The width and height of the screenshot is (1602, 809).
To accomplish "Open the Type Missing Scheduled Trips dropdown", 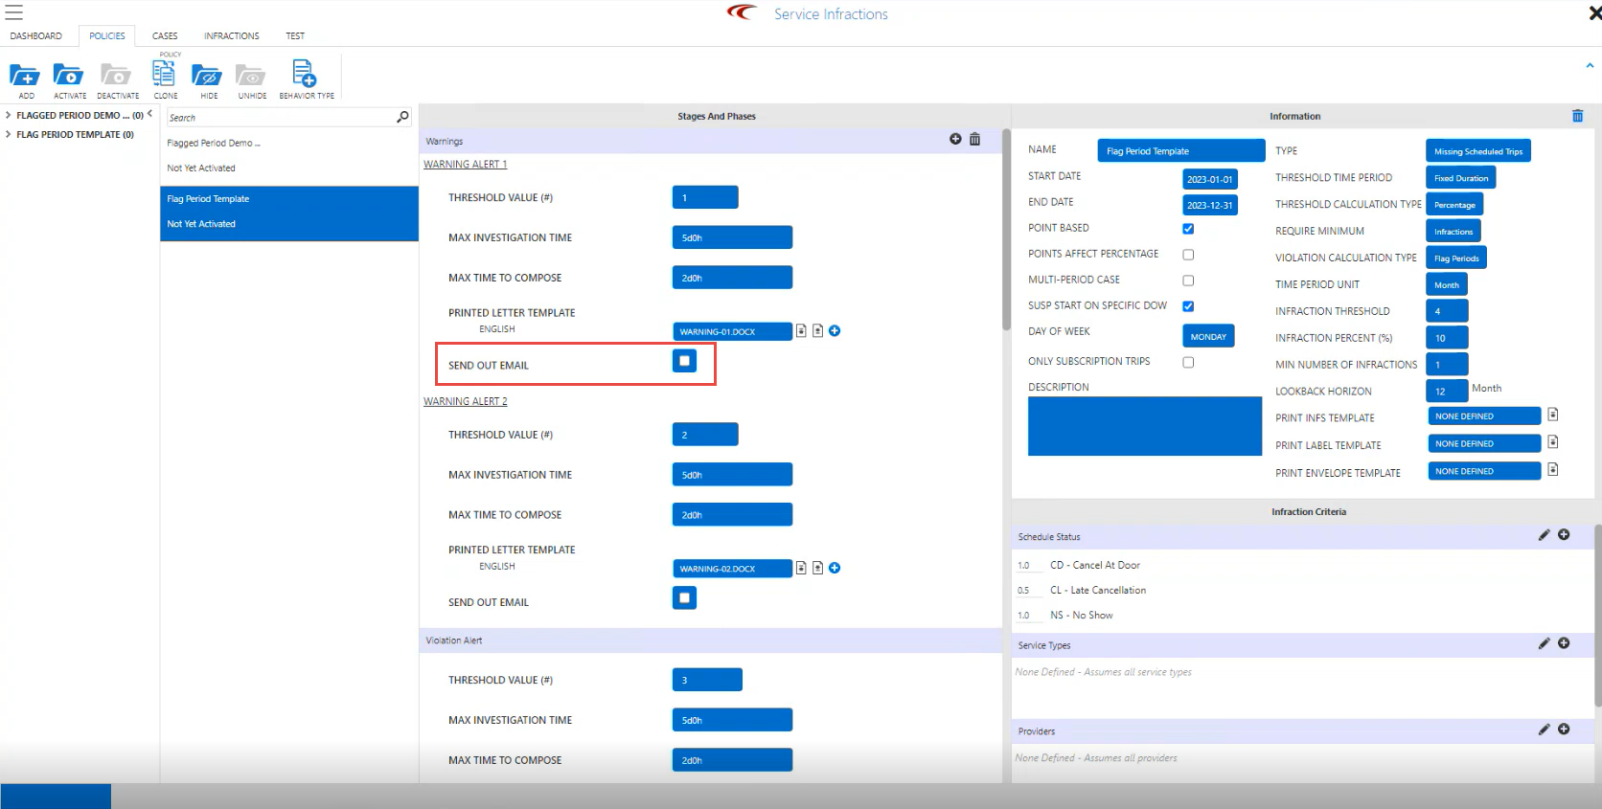I will click(x=1477, y=151).
